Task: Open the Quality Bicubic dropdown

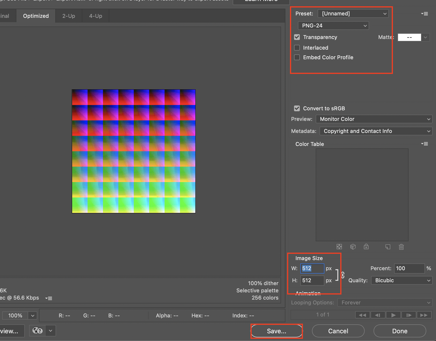Action: pos(402,280)
